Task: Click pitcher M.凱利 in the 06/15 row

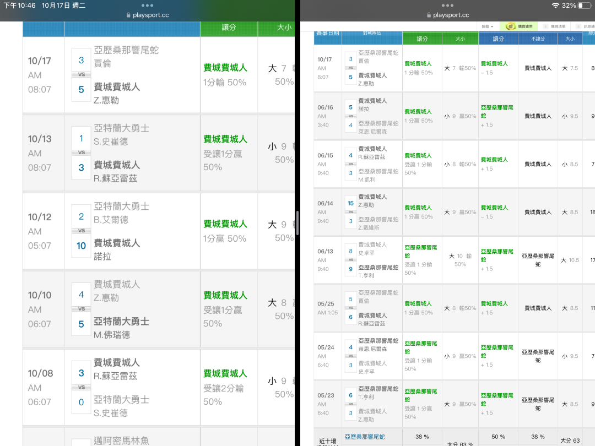Action: 367,180
